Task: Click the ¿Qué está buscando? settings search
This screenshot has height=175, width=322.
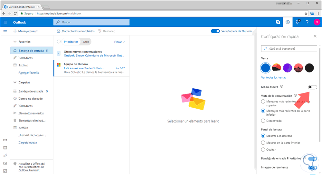Action: 289,49
